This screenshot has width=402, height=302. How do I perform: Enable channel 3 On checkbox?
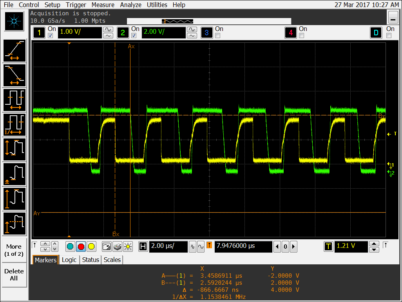pos(218,36)
